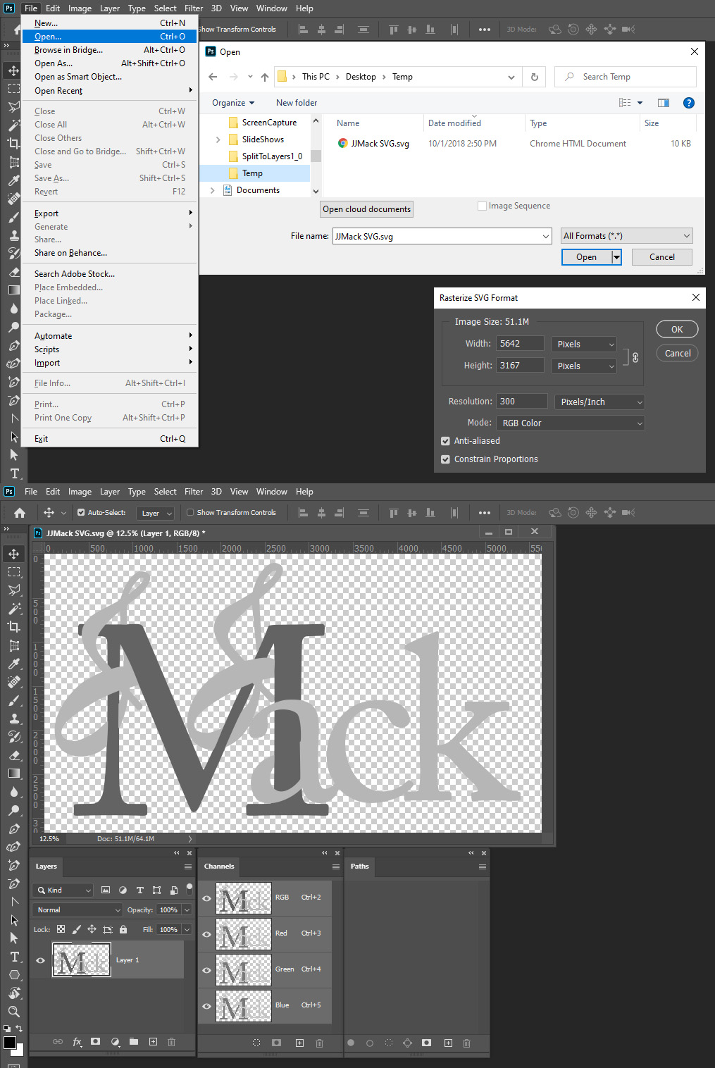
Task: Hide Layer 1 with its visibility eye
Action: [40, 960]
